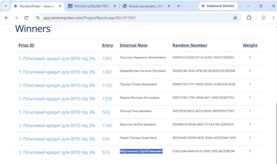Click random number starting 00CF3E93
Image resolution: width=277 pixels, height=164 pixels.
(x=203, y=111)
